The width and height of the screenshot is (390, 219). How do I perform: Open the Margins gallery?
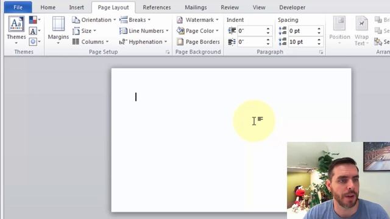pyautogui.click(x=58, y=30)
